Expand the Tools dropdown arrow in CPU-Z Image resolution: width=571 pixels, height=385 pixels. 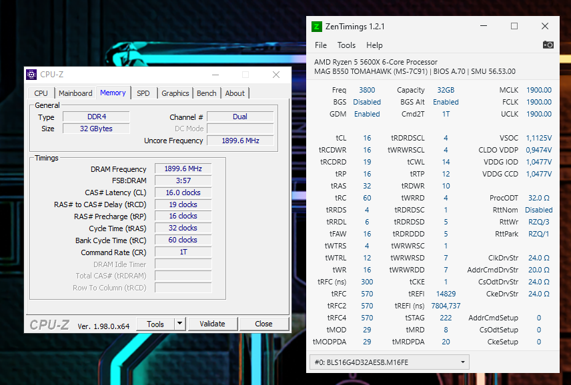coord(180,324)
